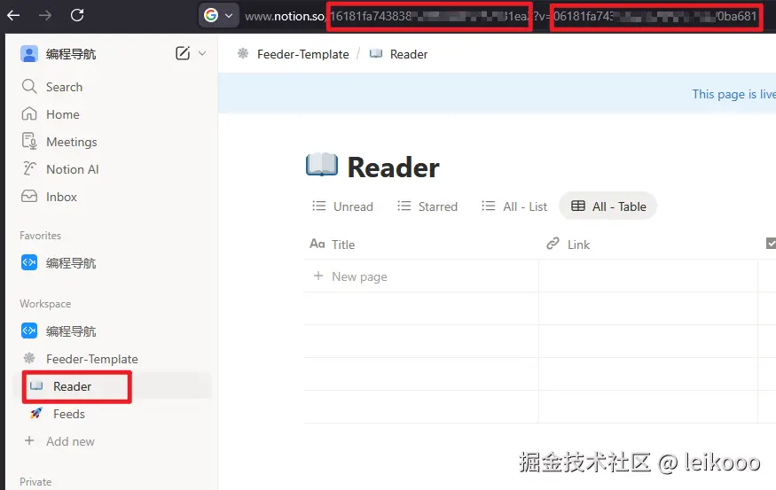Add a row with New page
776x490 pixels.
359,276
